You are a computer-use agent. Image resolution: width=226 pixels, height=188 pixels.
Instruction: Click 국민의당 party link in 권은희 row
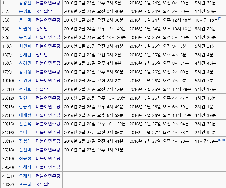point(44,184)
